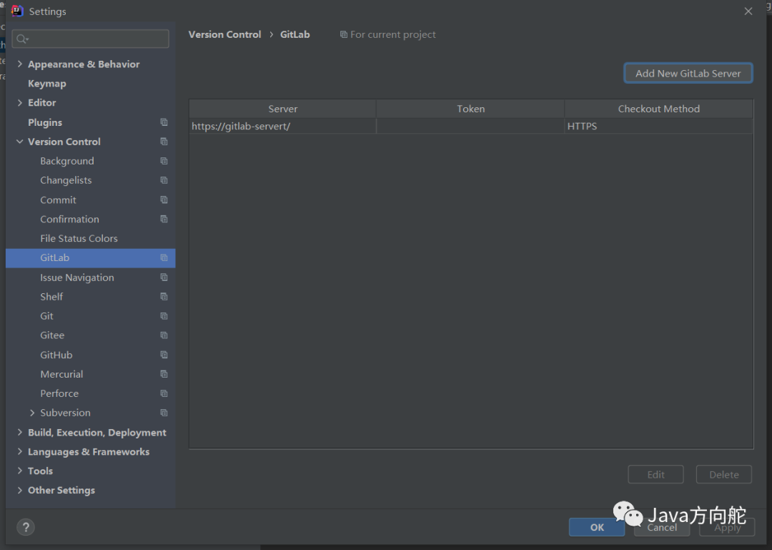Click Add New GitLab Server button

coord(688,74)
